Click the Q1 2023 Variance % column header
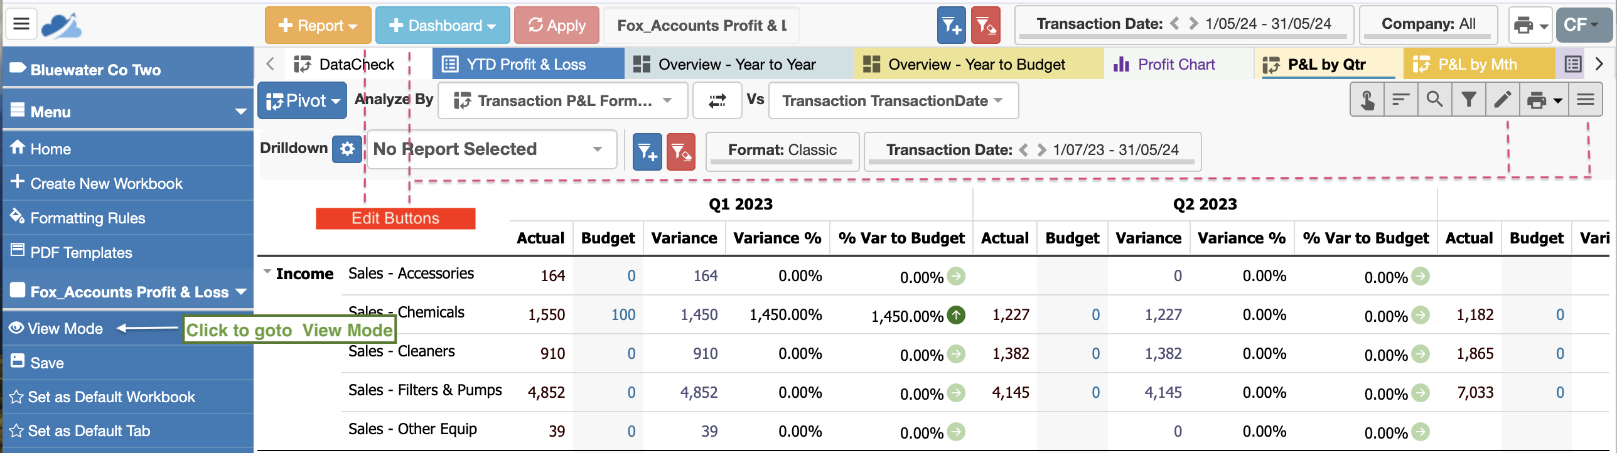 777,238
